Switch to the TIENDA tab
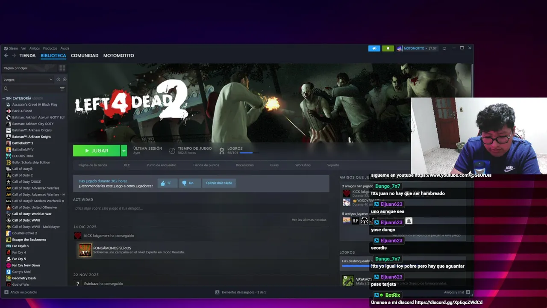 point(27,56)
